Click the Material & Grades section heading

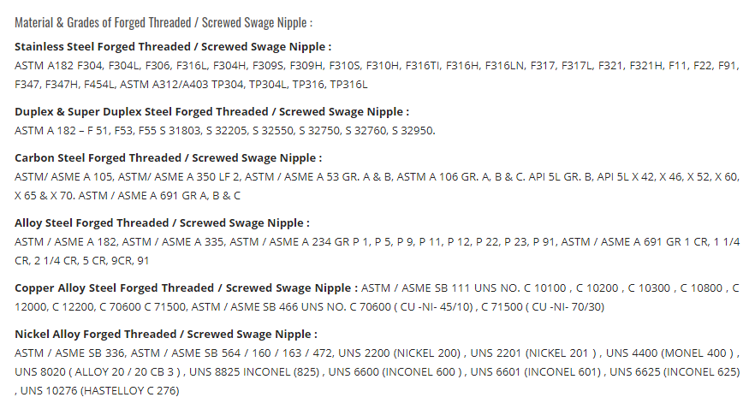point(163,22)
